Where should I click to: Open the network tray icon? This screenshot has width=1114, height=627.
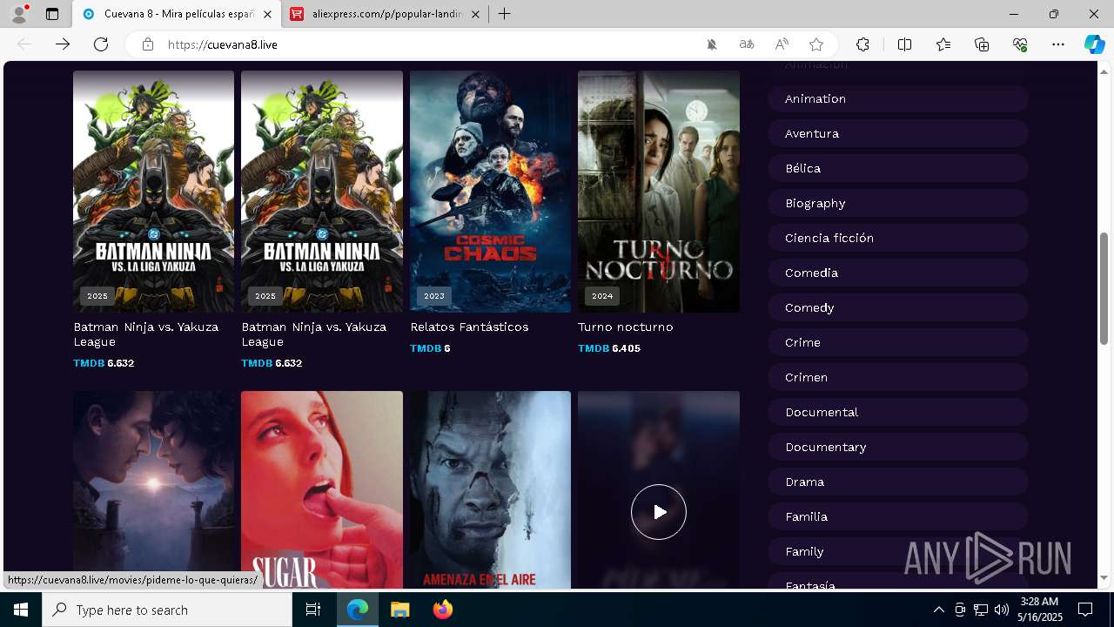[x=980, y=610]
